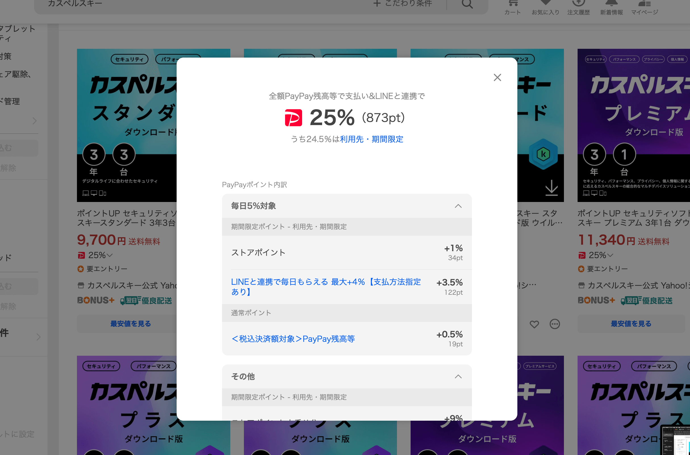Open カスペルスキー スタンダード 3年3台 thumbnail

click(x=127, y=125)
